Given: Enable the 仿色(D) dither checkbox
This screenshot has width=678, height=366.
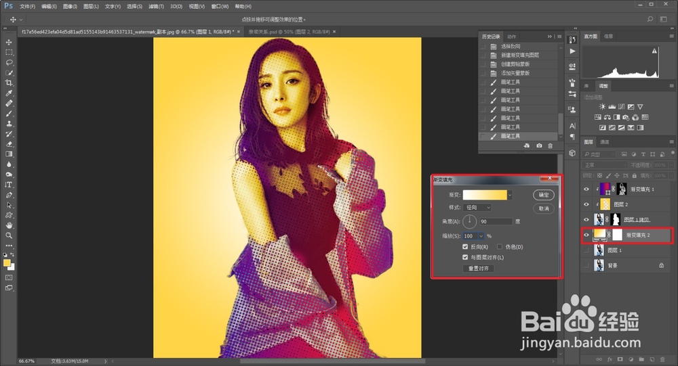Looking at the screenshot, I should 500,247.
